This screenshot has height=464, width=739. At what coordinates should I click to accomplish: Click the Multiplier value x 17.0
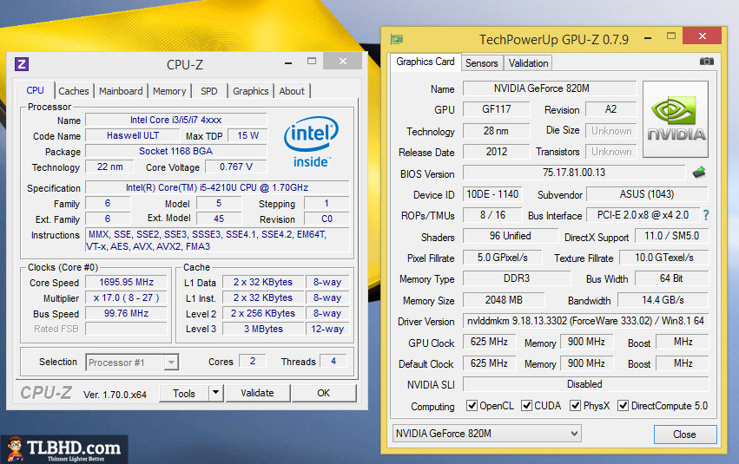[x=126, y=297]
